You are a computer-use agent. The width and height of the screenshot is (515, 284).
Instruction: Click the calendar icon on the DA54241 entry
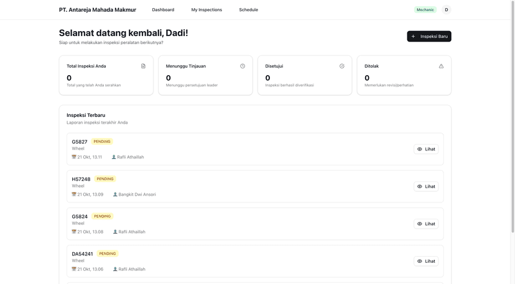(x=74, y=269)
